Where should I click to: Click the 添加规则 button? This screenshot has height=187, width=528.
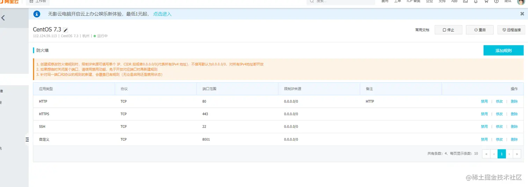pyautogui.click(x=504, y=50)
